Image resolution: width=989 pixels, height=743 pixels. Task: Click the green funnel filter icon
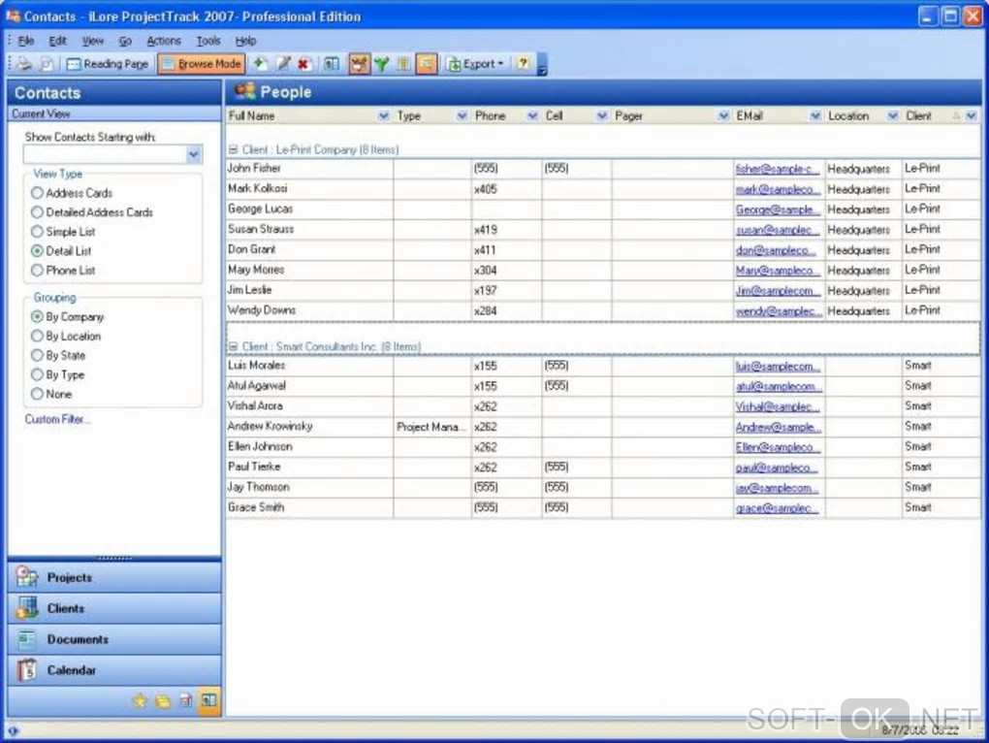pyautogui.click(x=382, y=64)
